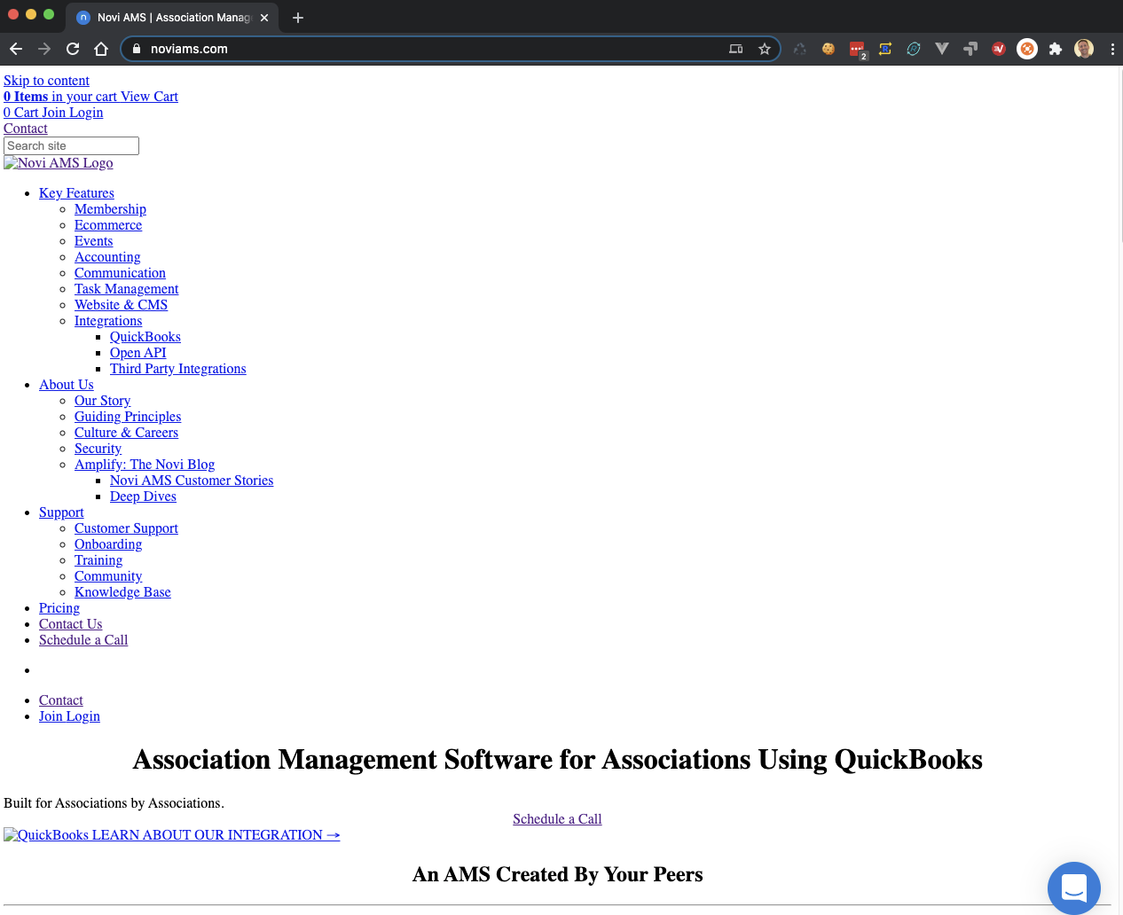
Task: Click the Skip to content link
Action: pyautogui.click(x=46, y=81)
